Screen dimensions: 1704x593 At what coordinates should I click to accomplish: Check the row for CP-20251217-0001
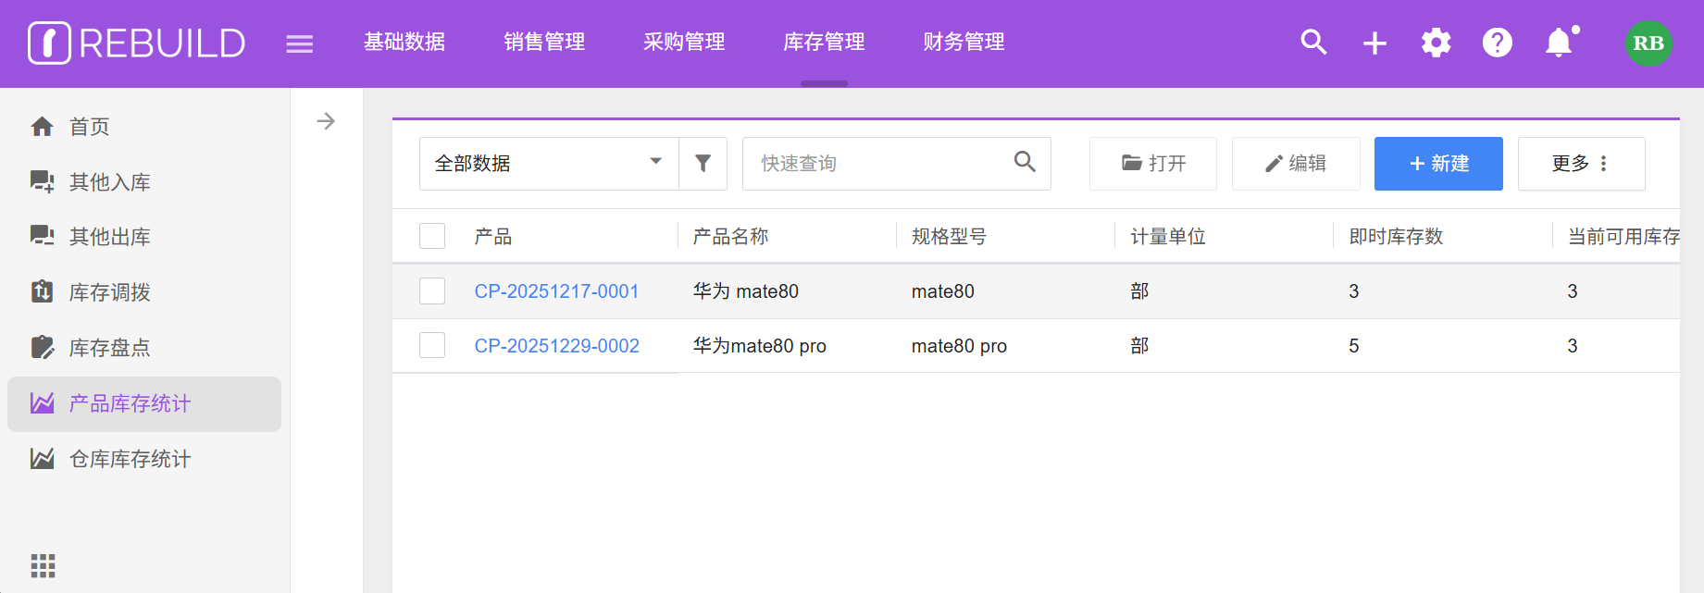432,290
